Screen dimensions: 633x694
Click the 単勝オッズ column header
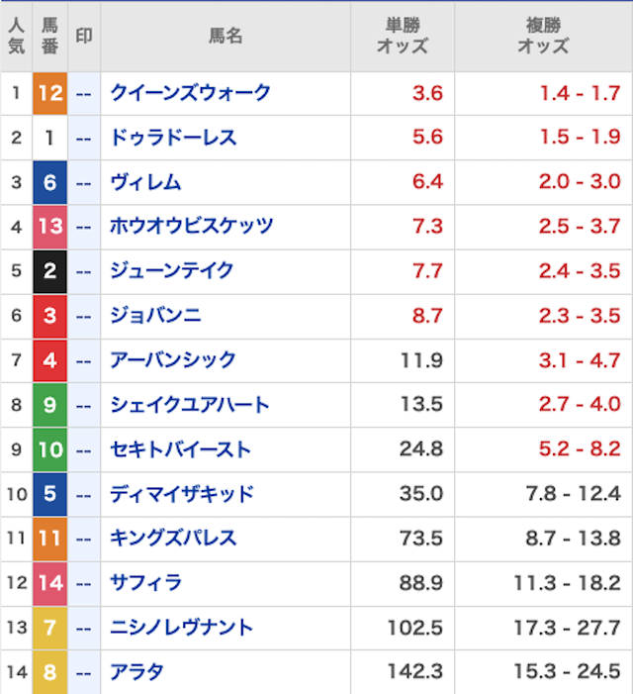[402, 36]
